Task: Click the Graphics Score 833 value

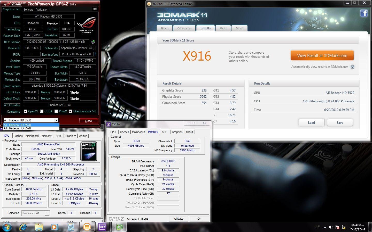Action: [204, 90]
